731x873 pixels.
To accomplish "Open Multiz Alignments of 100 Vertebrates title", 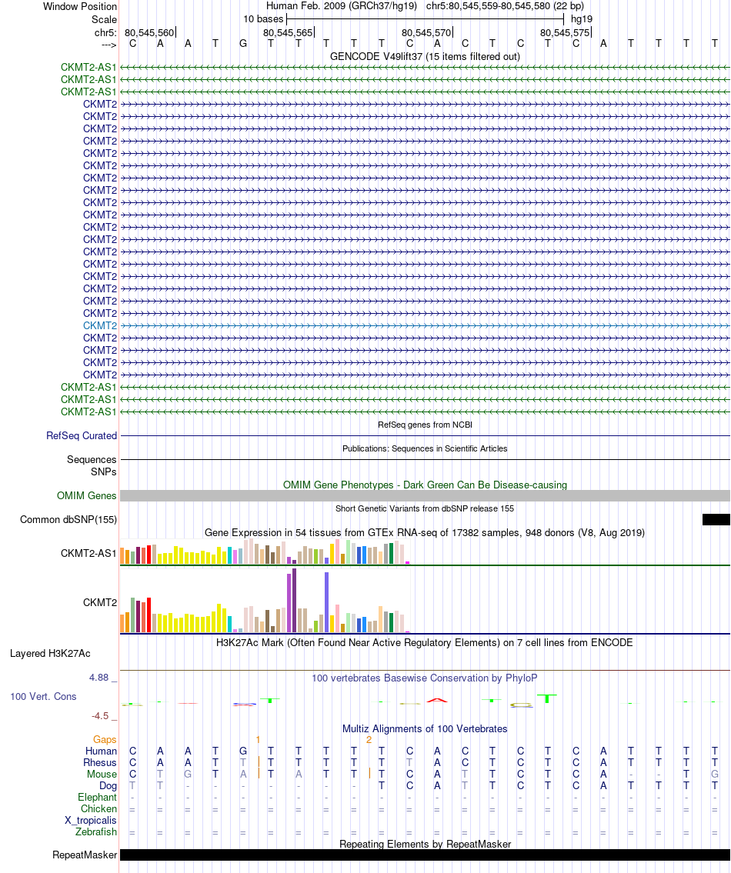I will 425,729.
